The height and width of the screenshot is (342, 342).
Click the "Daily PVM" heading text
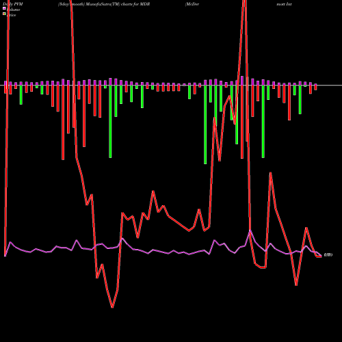(x=13, y=4)
